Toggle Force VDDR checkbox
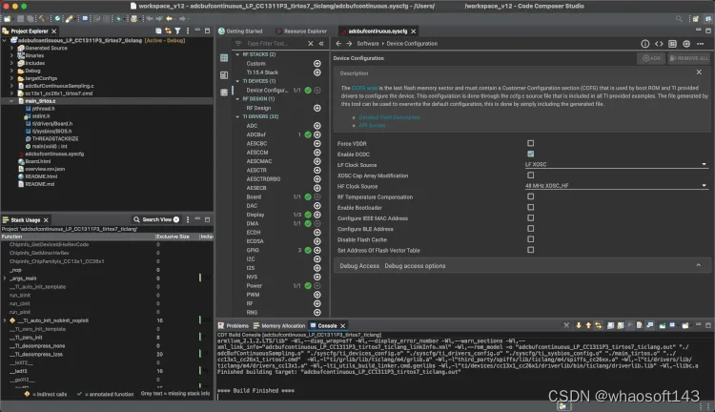The image size is (715, 412). [530, 143]
